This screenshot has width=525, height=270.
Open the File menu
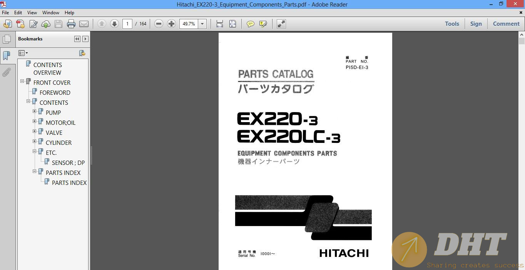click(5, 12)
